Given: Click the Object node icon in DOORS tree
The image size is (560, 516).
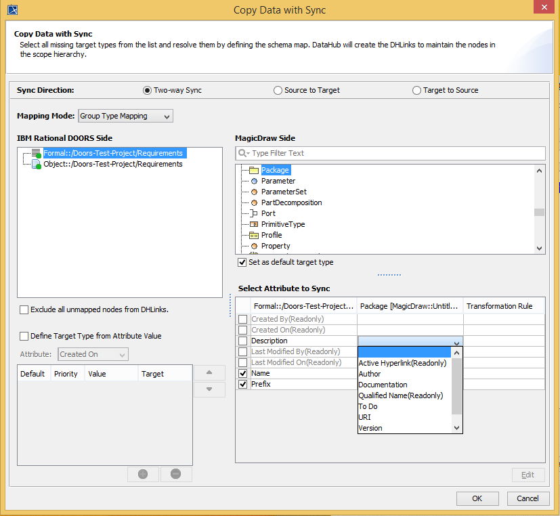Looking at the screenshot, I should click(x=36, y=164).
